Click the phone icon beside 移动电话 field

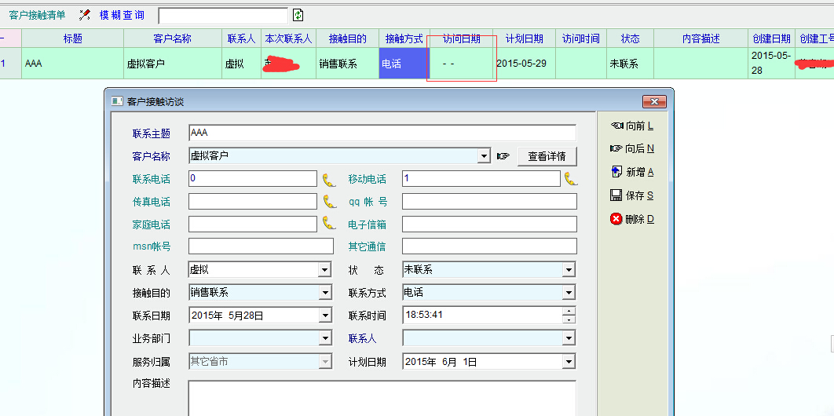[x=570, y=179]
